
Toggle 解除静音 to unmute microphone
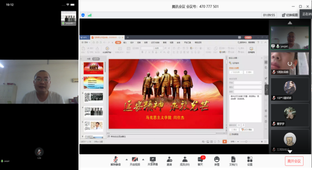click(116, 161)
